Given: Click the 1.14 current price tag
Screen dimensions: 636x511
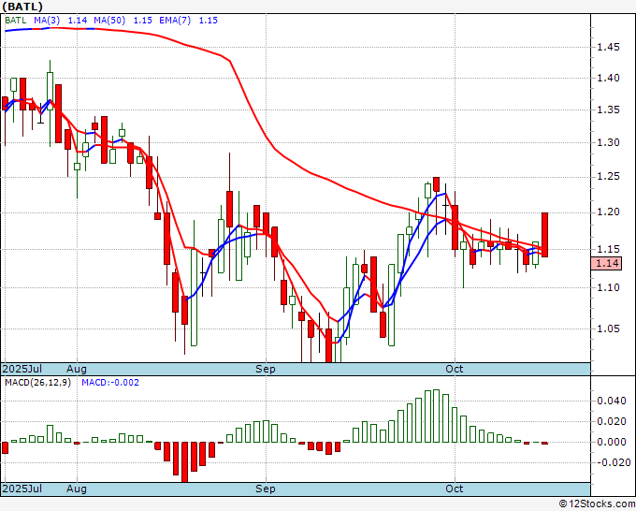Looking at the screenshot, I should coord(606,263).
